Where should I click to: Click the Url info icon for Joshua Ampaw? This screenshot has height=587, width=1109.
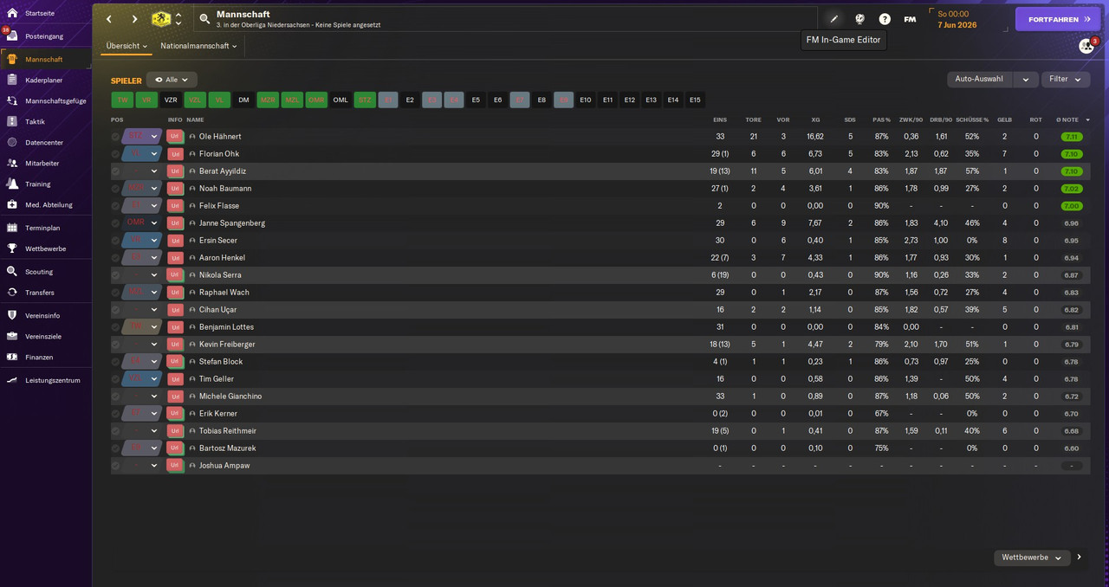point(175,466)
